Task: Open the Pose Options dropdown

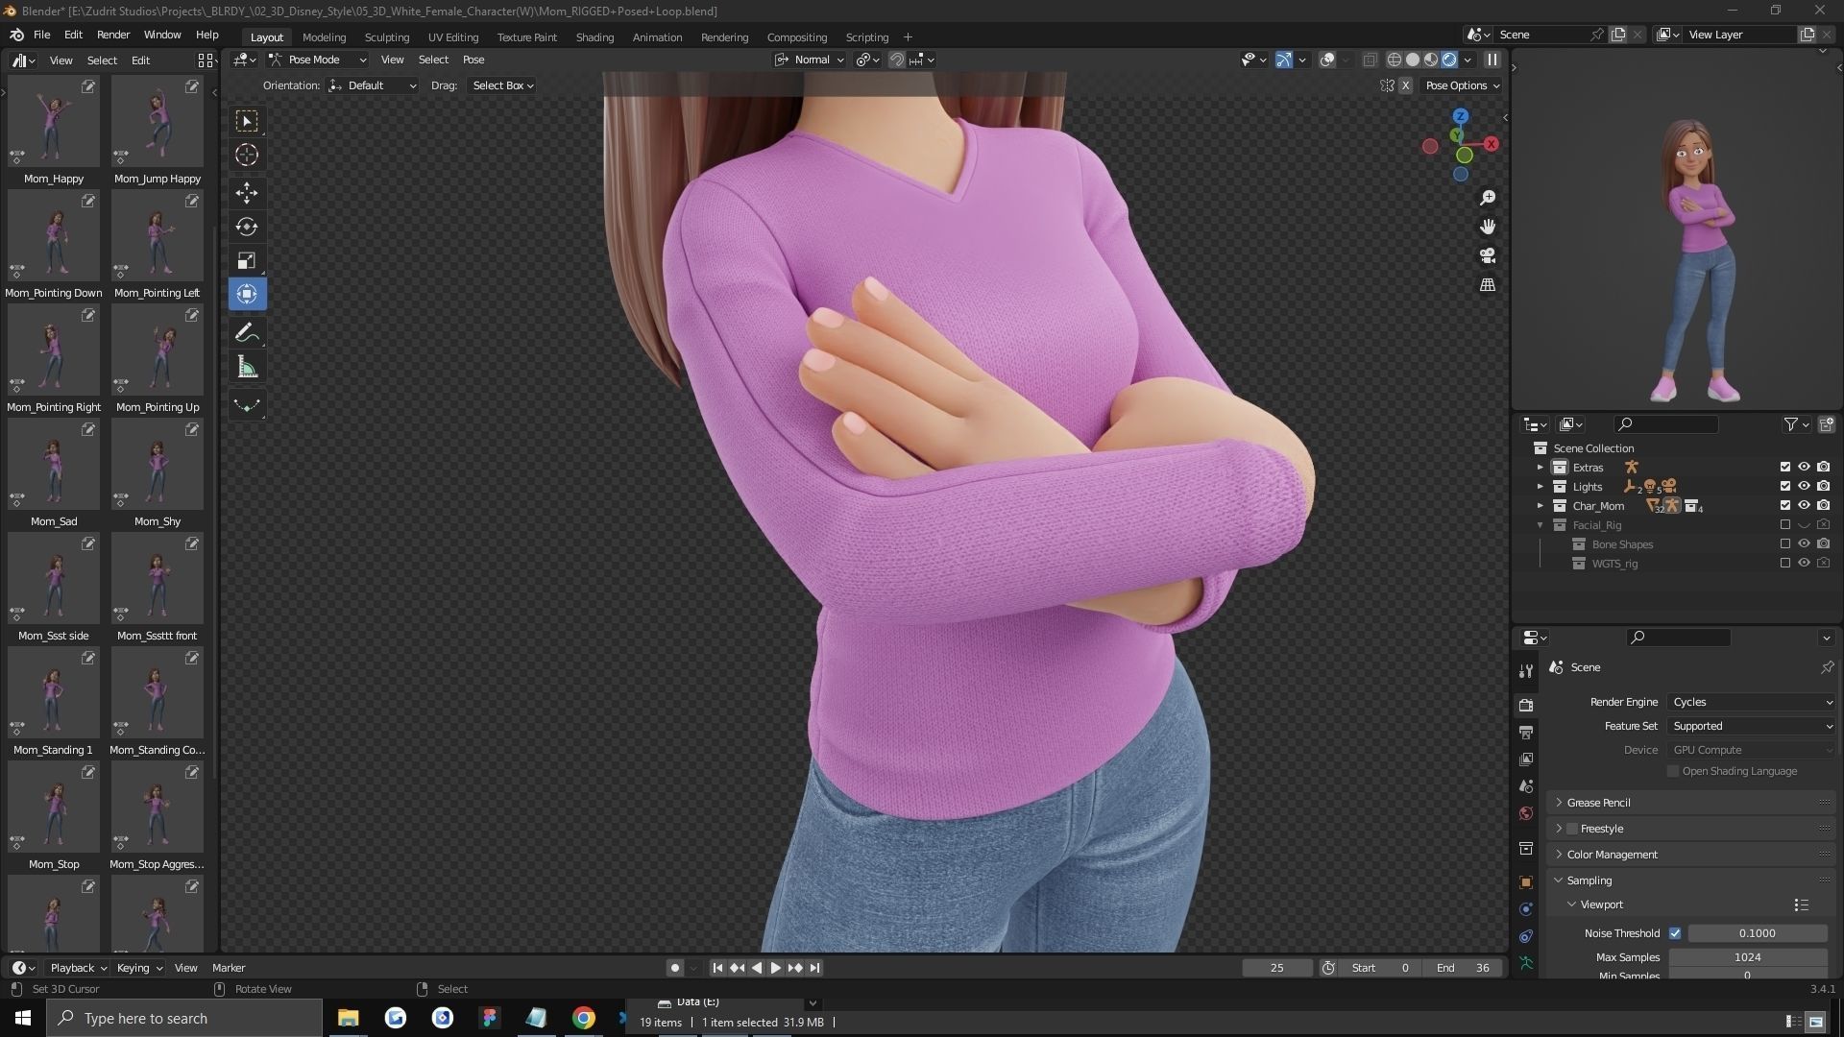Action: click(1462, 85)
